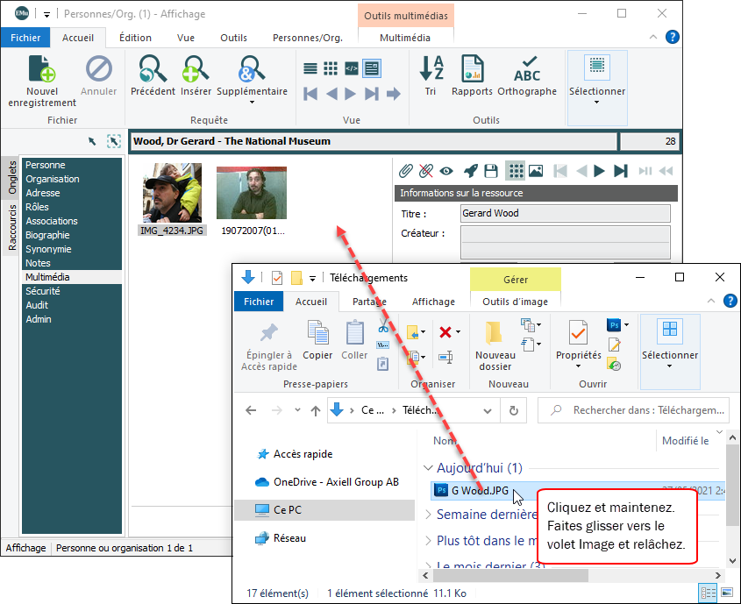Toggle the eye view resource icon
The image size is (741, 604).
pyautogui.click(x=447, y=171)
